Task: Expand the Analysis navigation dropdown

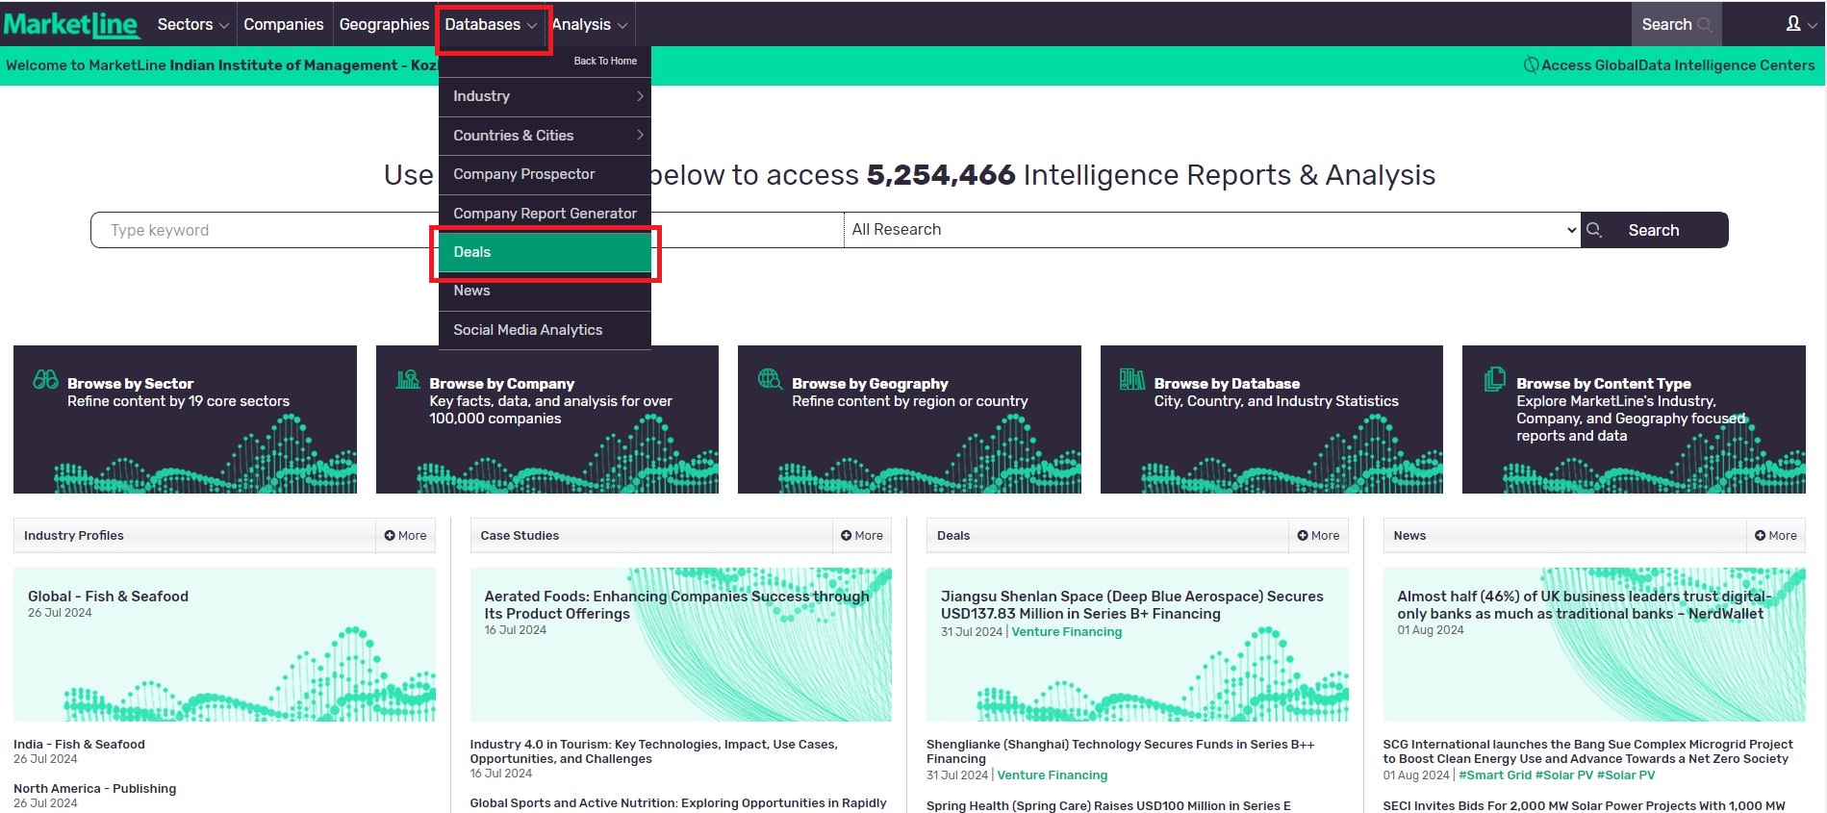Action: click(x=590, y=24)
